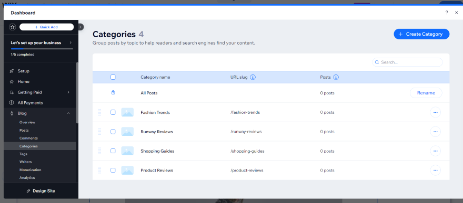Screen dimensions: 463x203
Task: Click the Category name column header
Action: click(155, 77)
